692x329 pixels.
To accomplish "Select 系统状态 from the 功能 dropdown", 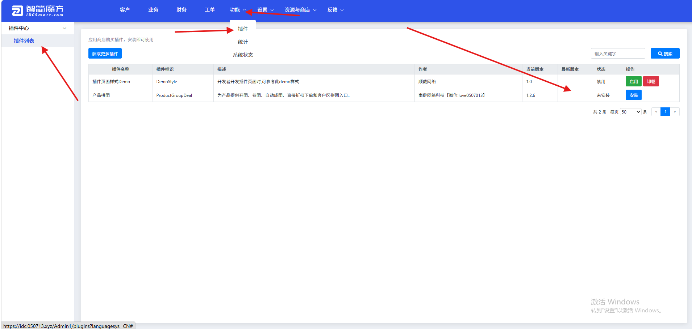I will [x=243, y=55].
